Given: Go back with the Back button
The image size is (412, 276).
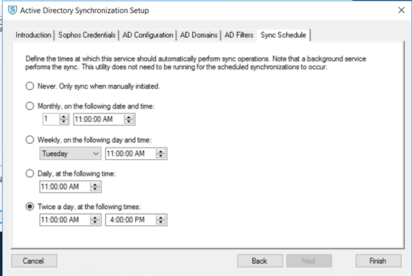Looking at the screenshot, I should 260,261.
